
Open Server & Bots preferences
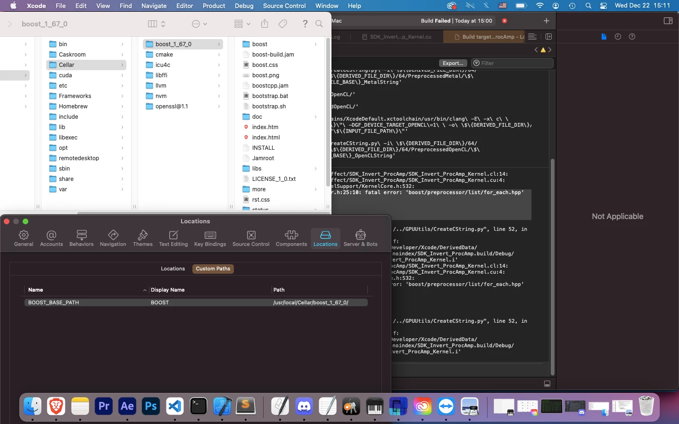(x=361, y=238)
